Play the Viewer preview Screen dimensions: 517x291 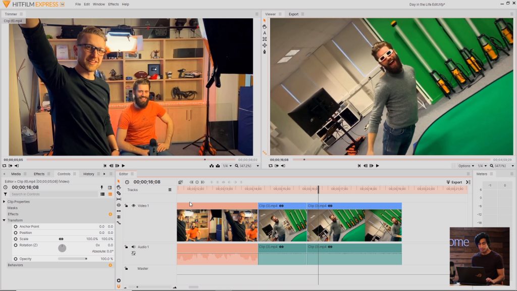[x=378, y=166]
